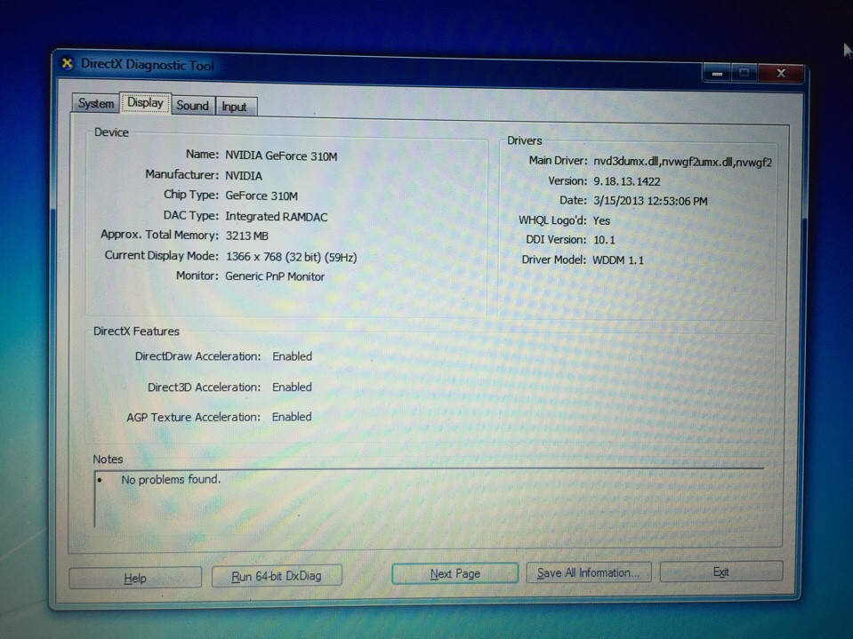853x639 pixels.
Task: Click AGP Texture Acceleration Enabled value
Action: tap(292, 417)
